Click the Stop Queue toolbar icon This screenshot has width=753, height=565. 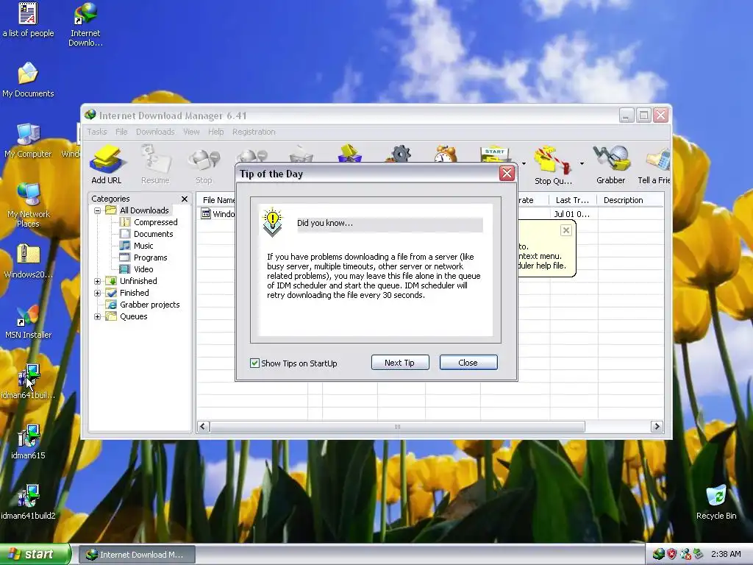click(x=553, y=165)
